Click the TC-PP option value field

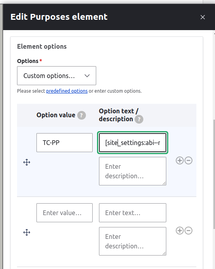click(65, 143)
